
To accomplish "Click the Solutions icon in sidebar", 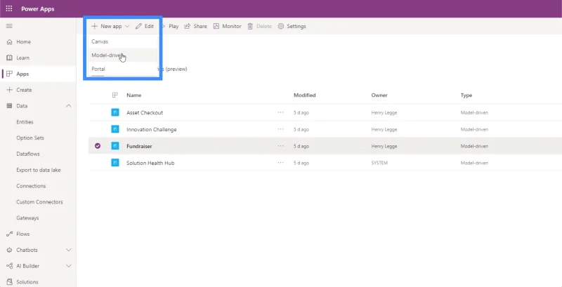I will 10,282.
